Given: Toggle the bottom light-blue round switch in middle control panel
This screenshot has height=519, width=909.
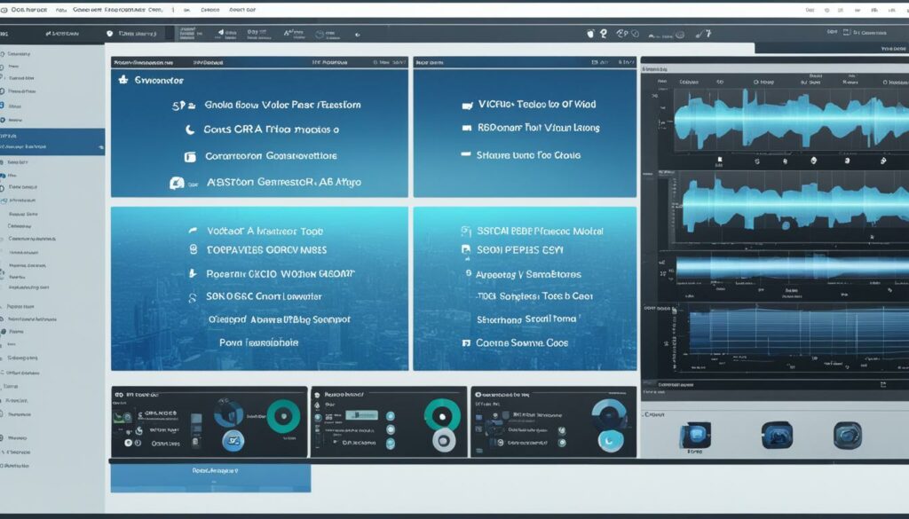Looking at the screenshot, I should click(x=391, y=444).
